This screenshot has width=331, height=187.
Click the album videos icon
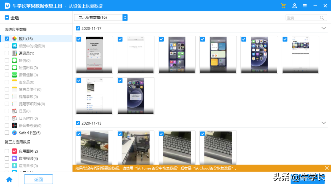click(x=14, y=46)
